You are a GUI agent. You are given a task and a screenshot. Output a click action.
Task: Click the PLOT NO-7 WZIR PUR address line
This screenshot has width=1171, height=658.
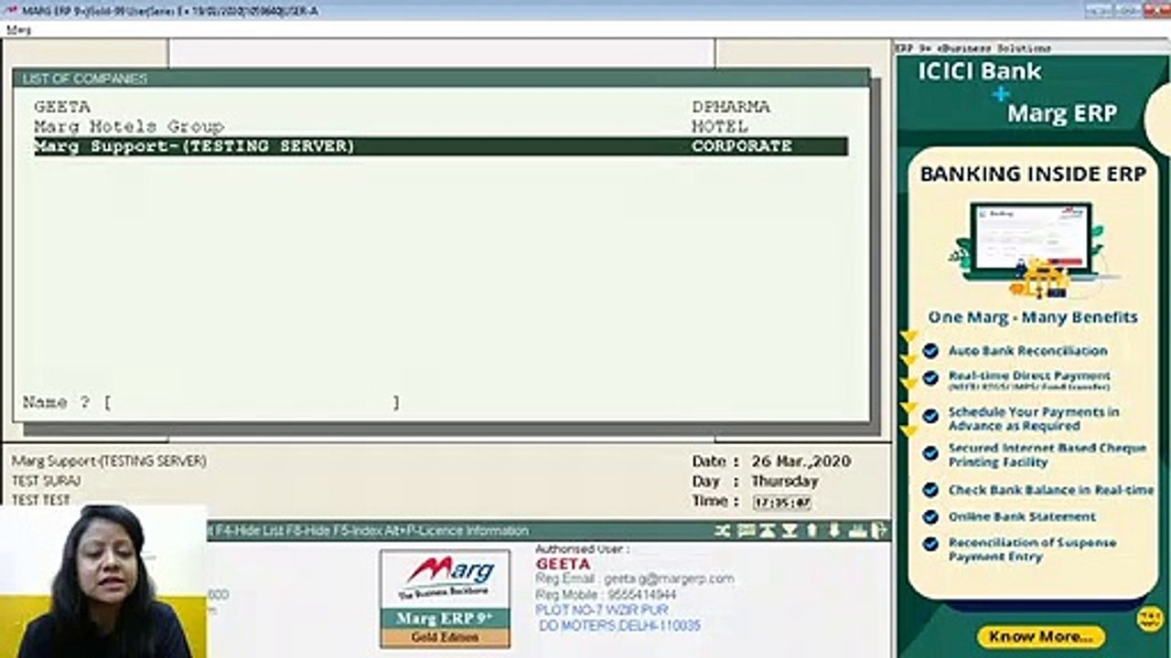[x=602, y=610]
